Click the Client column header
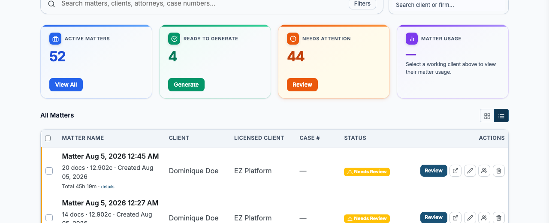This screenshot has height=223, width=549. click(179, 138)
